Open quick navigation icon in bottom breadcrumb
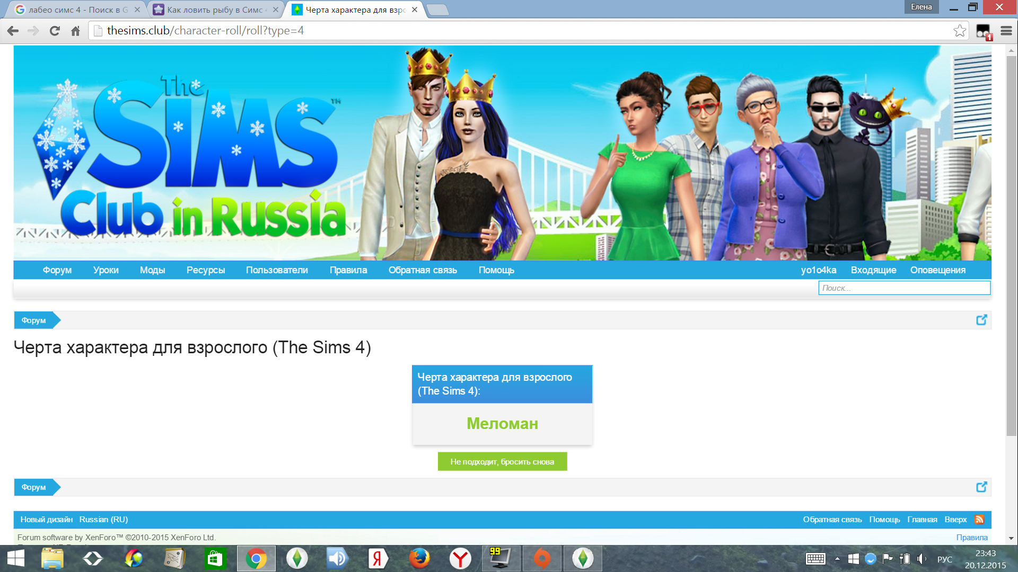This screenshot has height=572, width=1018. coord(981,487)
